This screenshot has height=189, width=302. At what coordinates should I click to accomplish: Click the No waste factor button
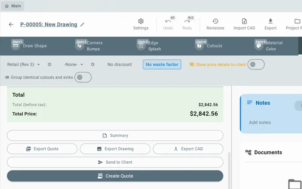pyautogui.click(x=162, y=64)
